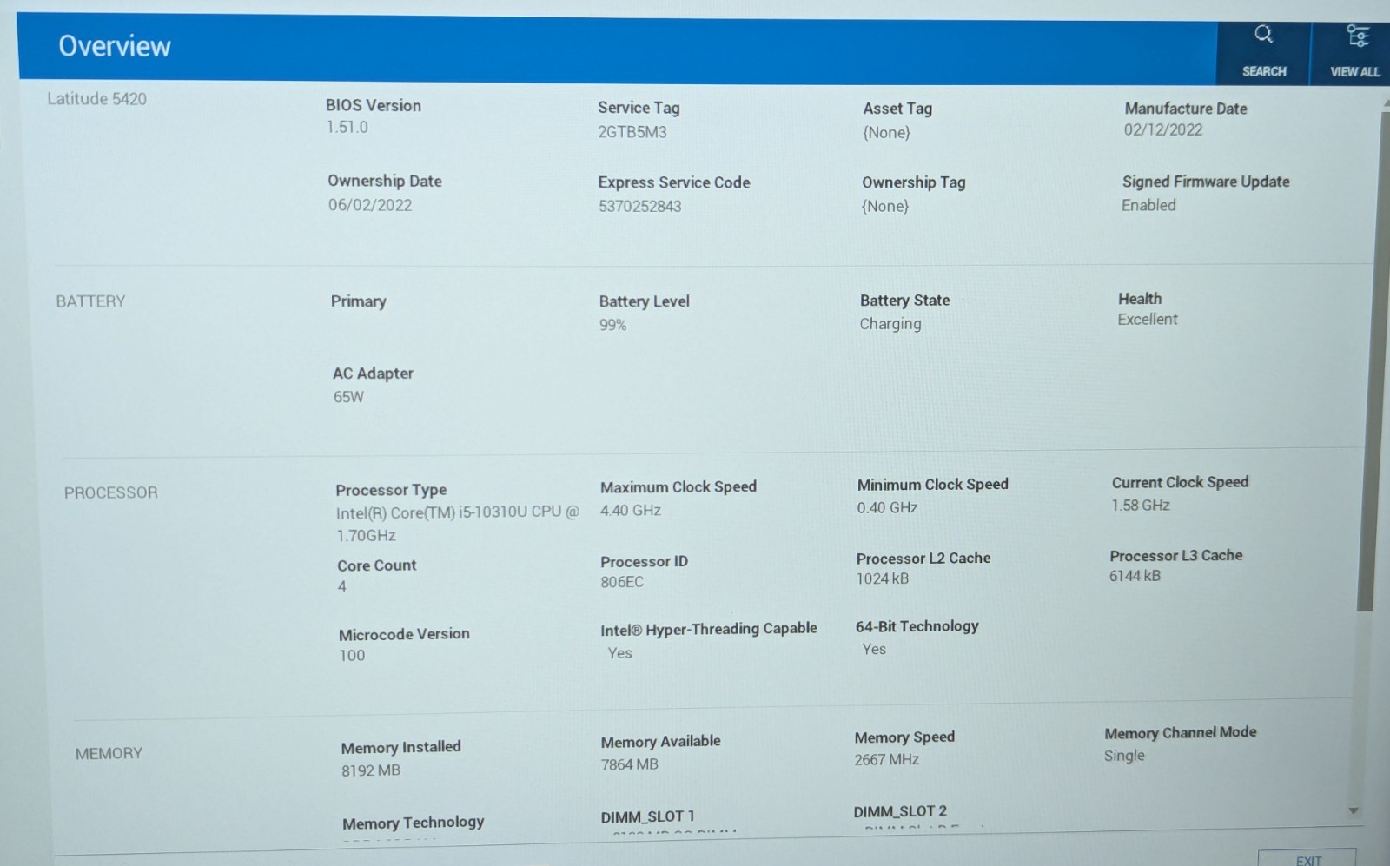Select battery Health Excellent value
The width and height of the screenshot is (1390, 866).
[1147, 319]
